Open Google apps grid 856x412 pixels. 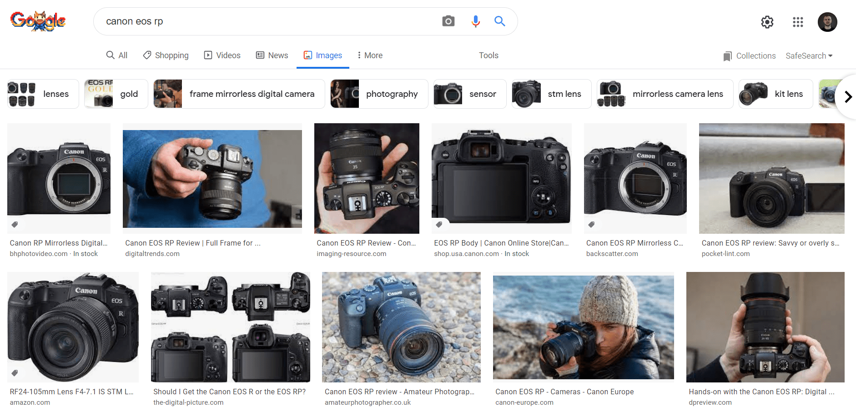click(x=798, y=22)
